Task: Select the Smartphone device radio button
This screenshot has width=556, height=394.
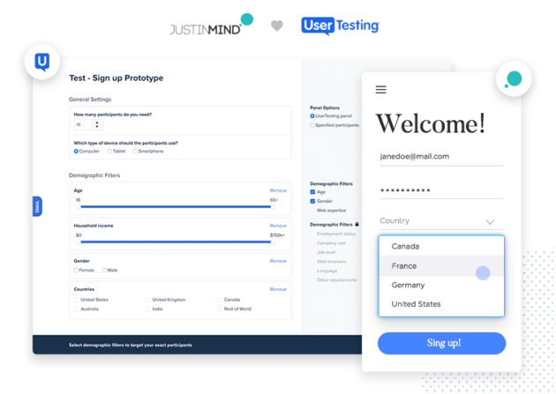Action: click(x=135, y=151)
